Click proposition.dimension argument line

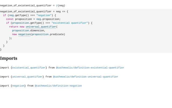coord(29,31)
